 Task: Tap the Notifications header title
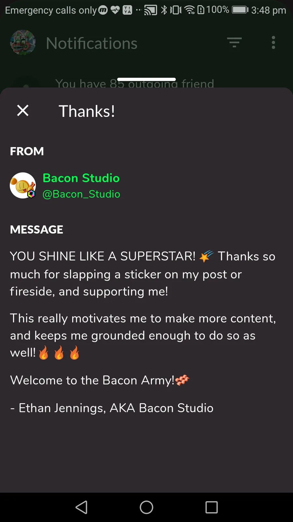[x=92, y=43]
